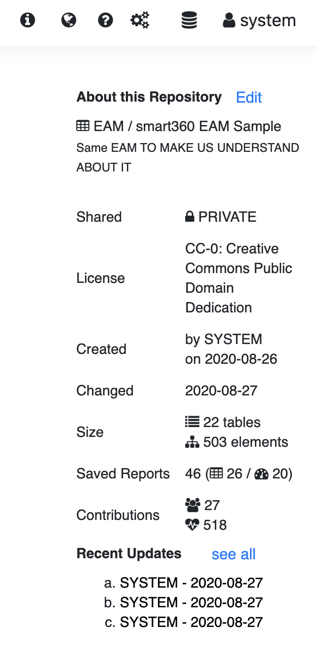Click the table icon beside EAM title
The height and width of the screenshot is (651, 317).
click(83, 126)
